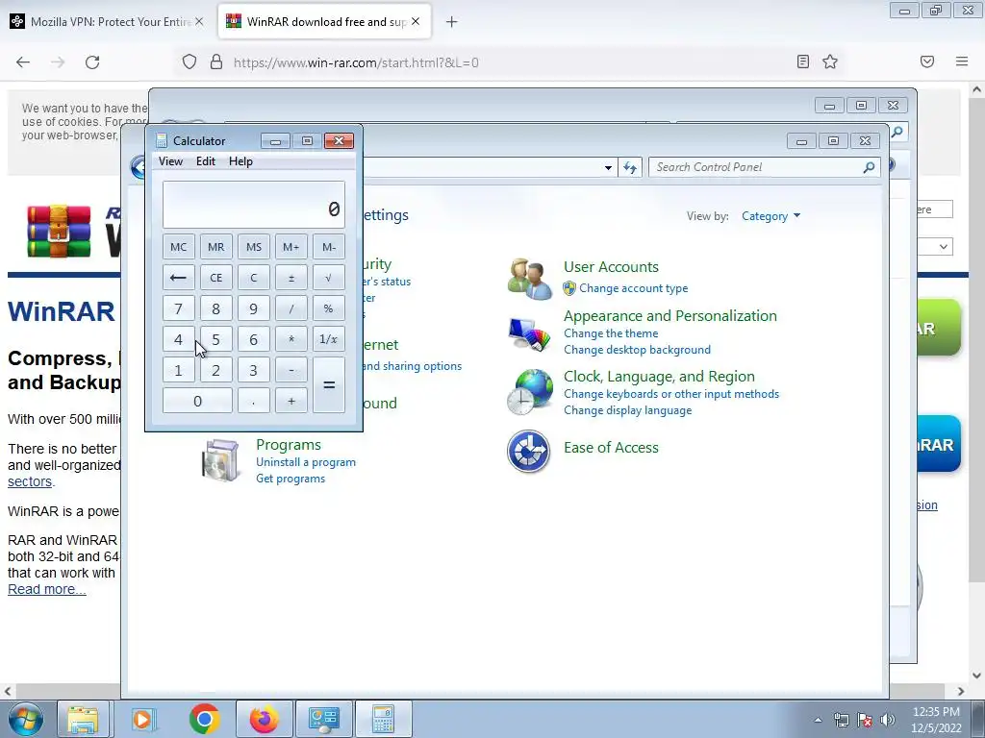Click the Control Panel search magnifier icon
This screenshot has height=738, width=985.
(869, 167)
